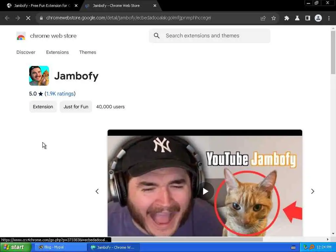Screen dimensions: 336x252
Task: Click the Extension category chip
Action: (43, 107)
